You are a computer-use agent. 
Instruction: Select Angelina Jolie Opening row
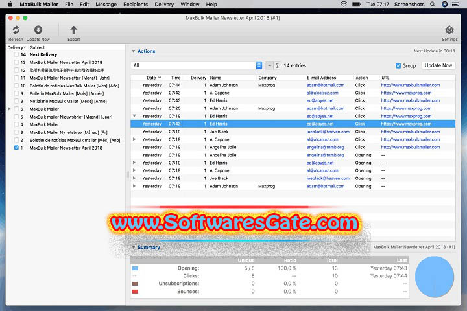(x=293, y=155)
